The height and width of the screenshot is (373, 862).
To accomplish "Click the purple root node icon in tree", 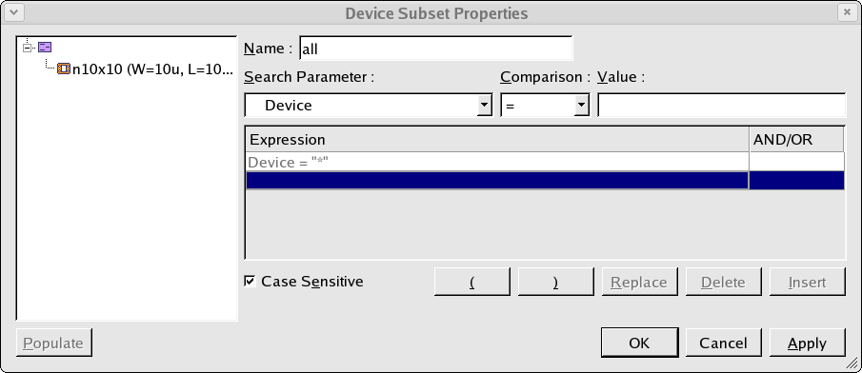I will point(45,48).
